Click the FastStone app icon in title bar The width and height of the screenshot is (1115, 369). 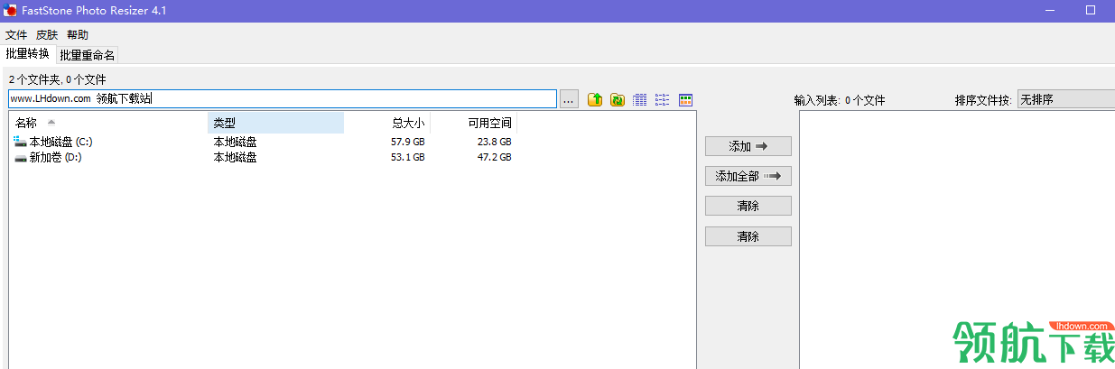coord(11,11)
